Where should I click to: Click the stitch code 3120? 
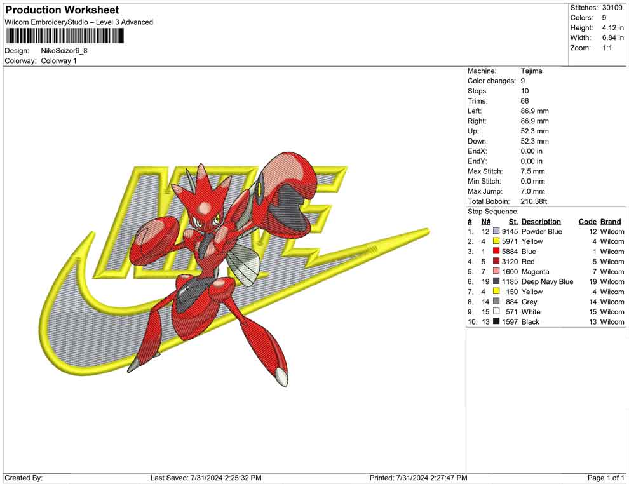pos(510,262)
